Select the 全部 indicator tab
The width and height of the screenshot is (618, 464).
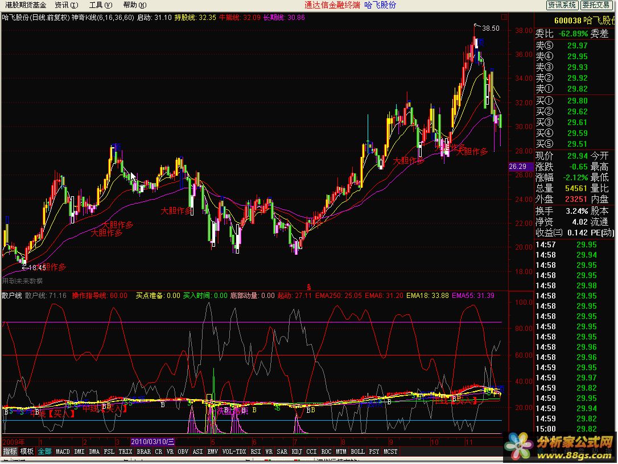pos(44,451)
